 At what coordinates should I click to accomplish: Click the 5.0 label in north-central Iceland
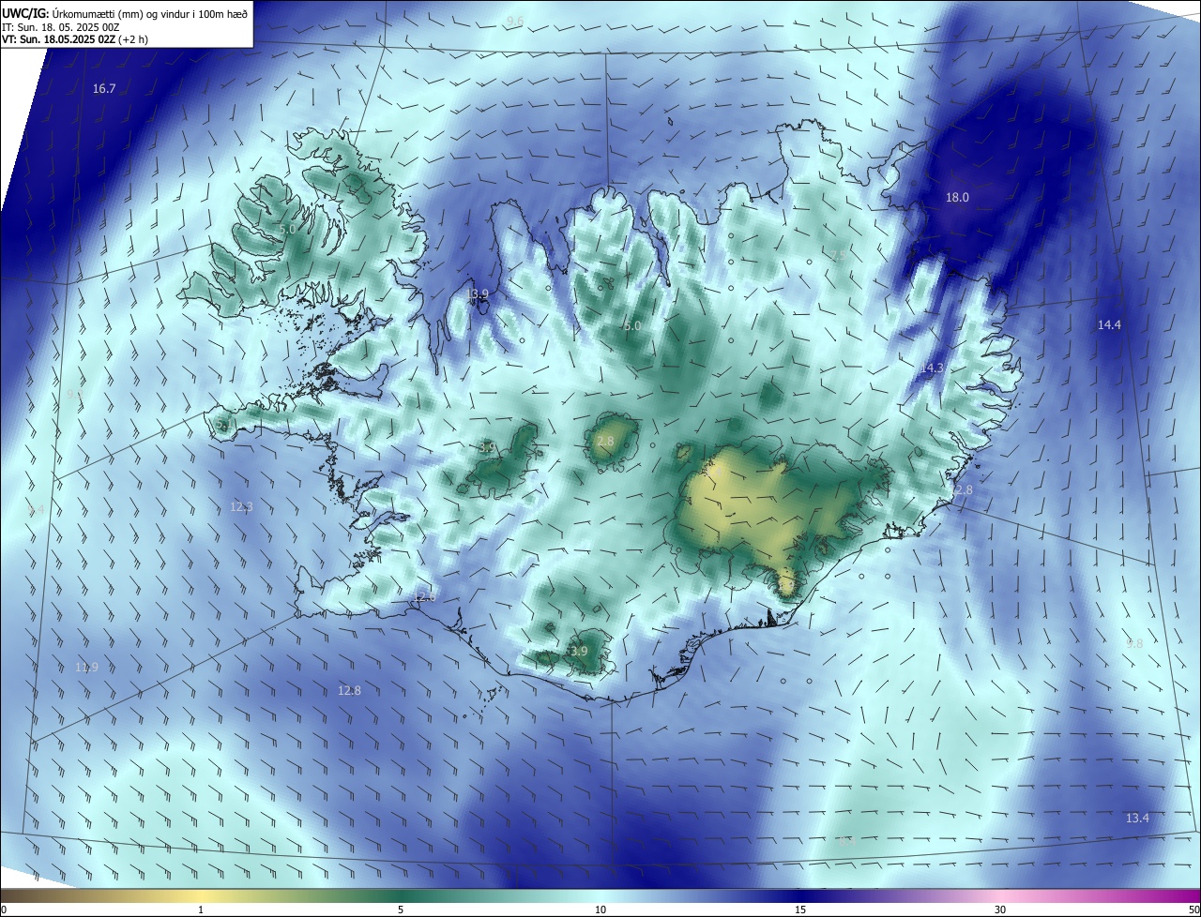pos(631,326)
